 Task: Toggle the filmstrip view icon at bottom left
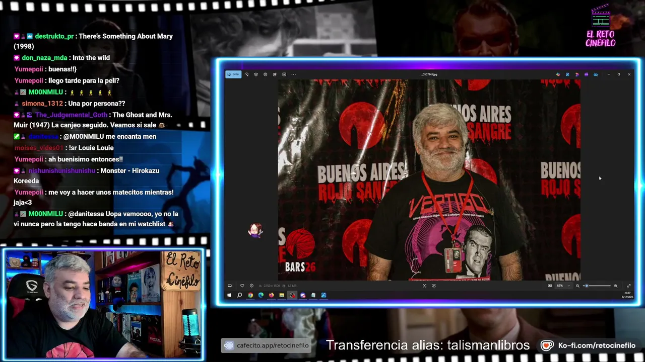point(230,286)
